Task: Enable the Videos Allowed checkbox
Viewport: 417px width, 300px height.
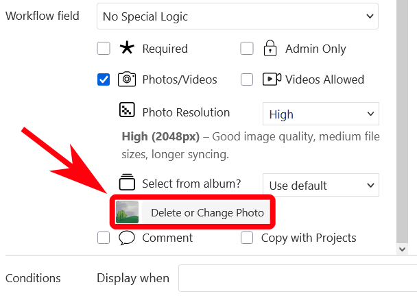Action: [247, 80]
